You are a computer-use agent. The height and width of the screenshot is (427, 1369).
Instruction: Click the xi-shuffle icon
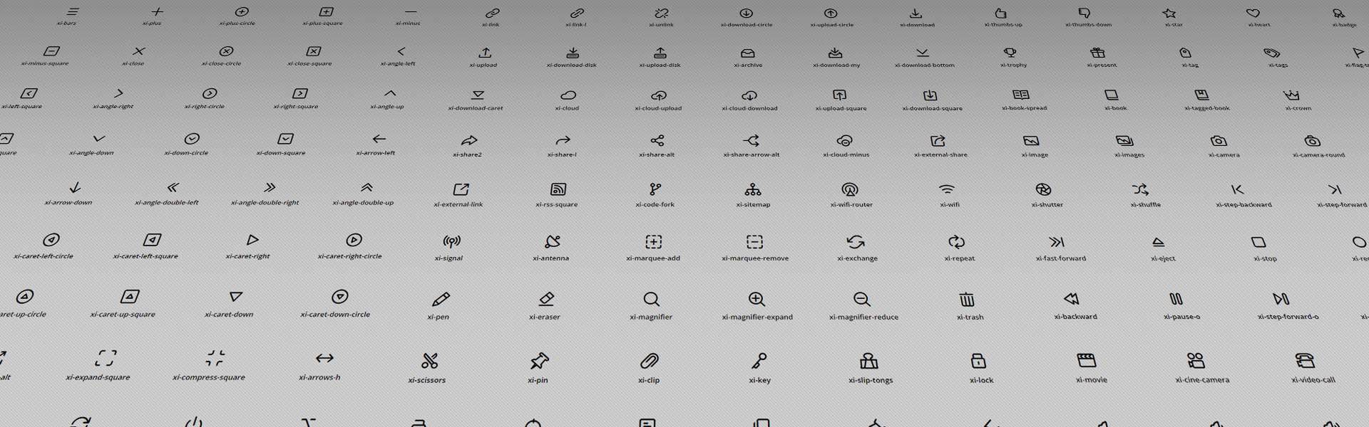[x=1140, y=189]
